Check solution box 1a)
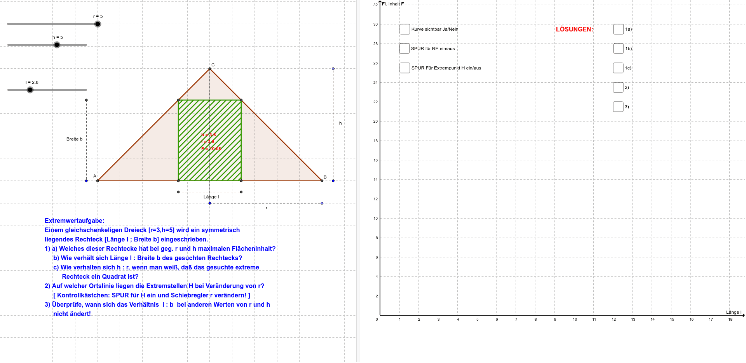 pyautogui.click(x=618, y=29)
